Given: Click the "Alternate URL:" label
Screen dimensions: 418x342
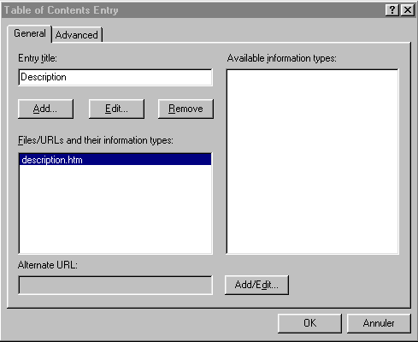Looking at the screenshot, I should pyautogui.click(x=48, y=265).
